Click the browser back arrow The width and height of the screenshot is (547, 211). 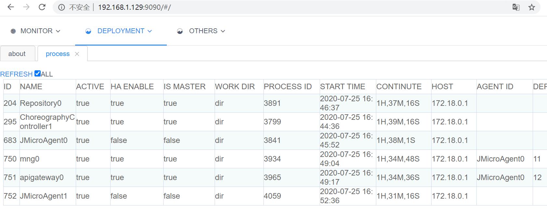click(11, 7)
